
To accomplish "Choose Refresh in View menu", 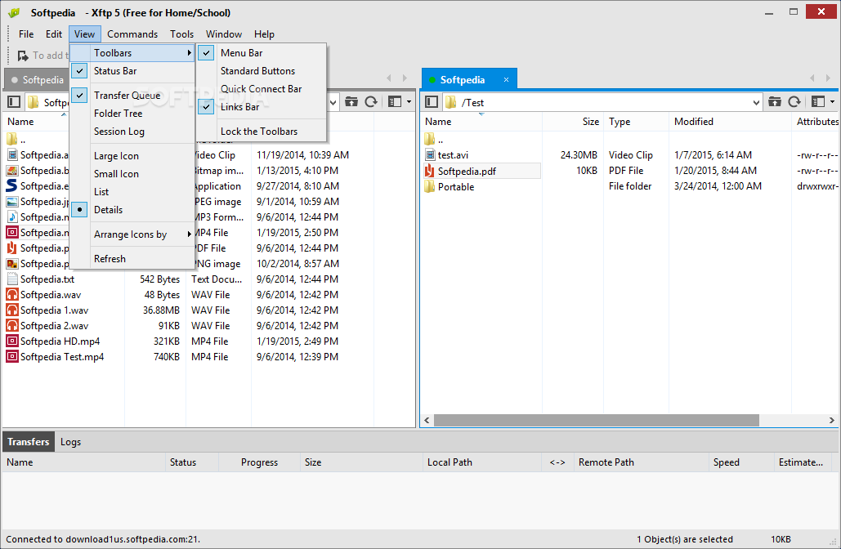I will (132, 258).
